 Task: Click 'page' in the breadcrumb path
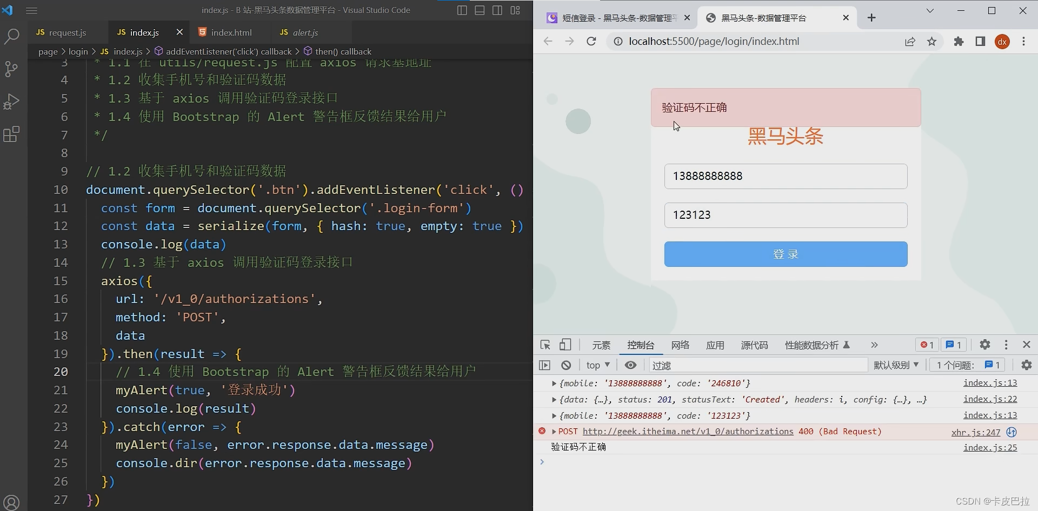(x=48, y=51)
